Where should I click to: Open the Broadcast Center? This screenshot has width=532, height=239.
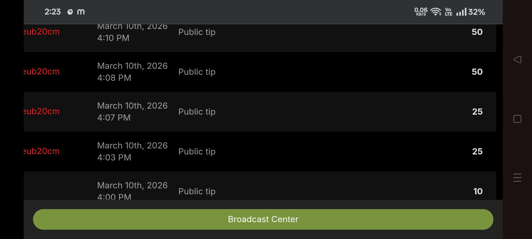[263, 219]
